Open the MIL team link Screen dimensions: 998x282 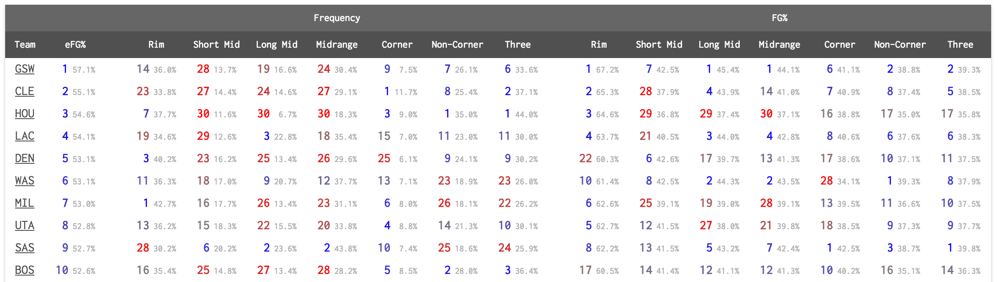[25, 203]
